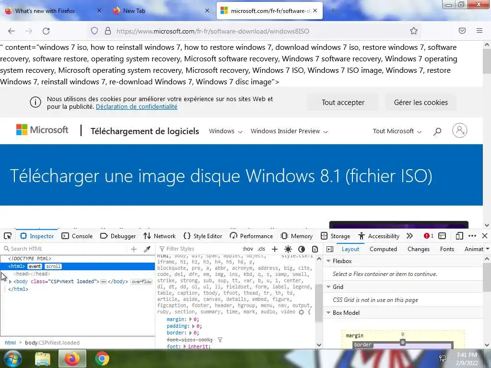The height and width of the screenshot is (368, 491).
Task: Switch to What's new with Firefox tab
Action: pyautogui.click(x=53, y=11)
